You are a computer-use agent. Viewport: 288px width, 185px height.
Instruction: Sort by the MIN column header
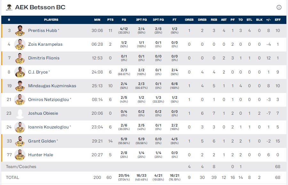point(97,20)
